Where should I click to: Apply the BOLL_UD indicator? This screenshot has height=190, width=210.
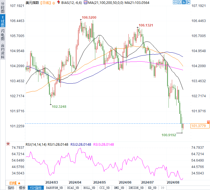tap(89, 188)
